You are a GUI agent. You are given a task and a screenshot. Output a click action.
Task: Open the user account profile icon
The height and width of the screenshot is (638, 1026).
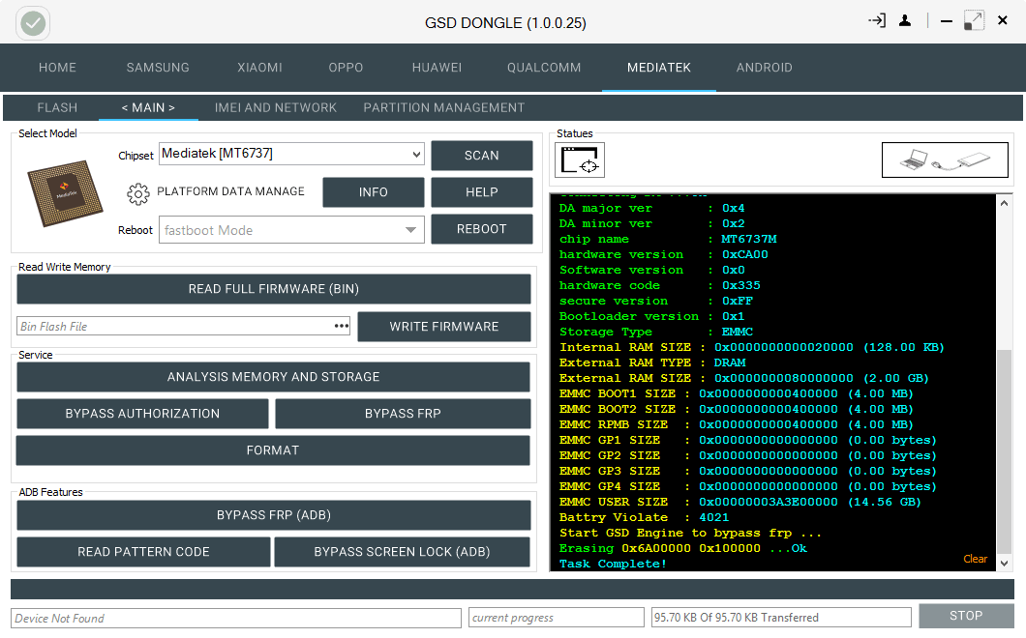(x=905, y=21)
